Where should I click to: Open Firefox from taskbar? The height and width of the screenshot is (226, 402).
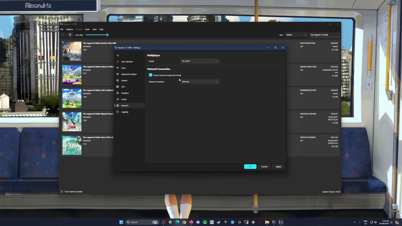(191, 222)
